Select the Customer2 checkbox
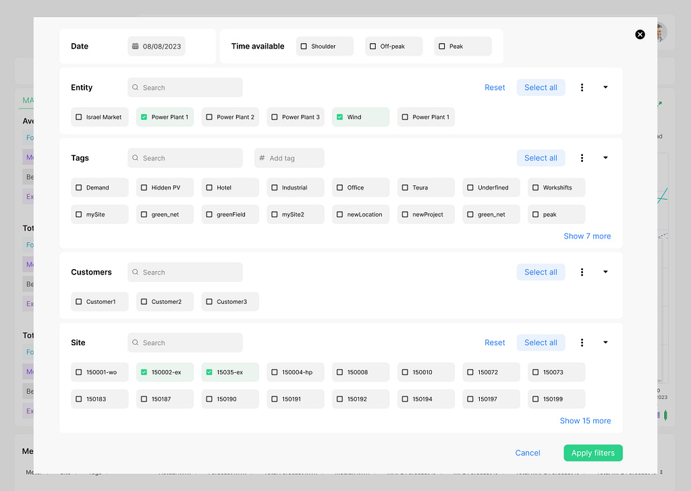The height and width of the screenshot is (491, 691). coord(142,301)
